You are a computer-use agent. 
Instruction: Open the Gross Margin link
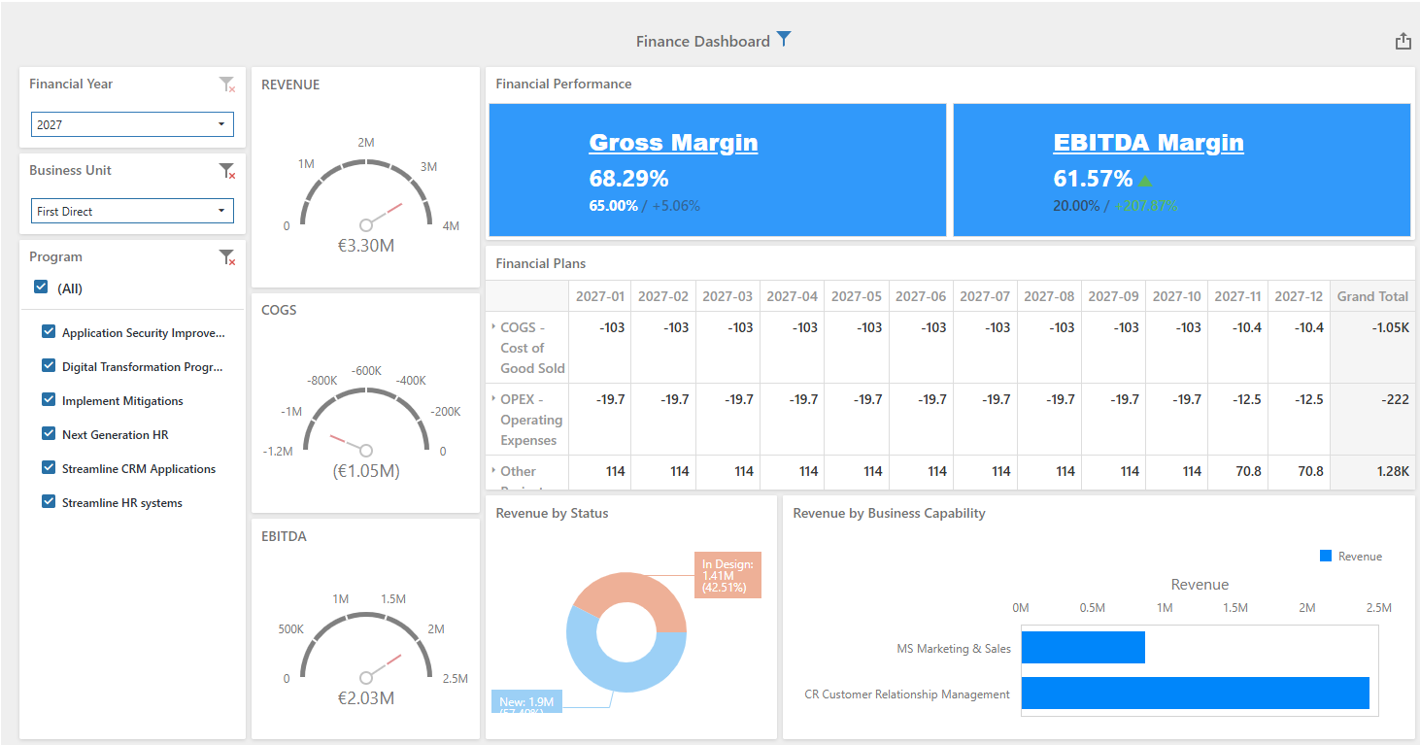[x=673, y=143]
